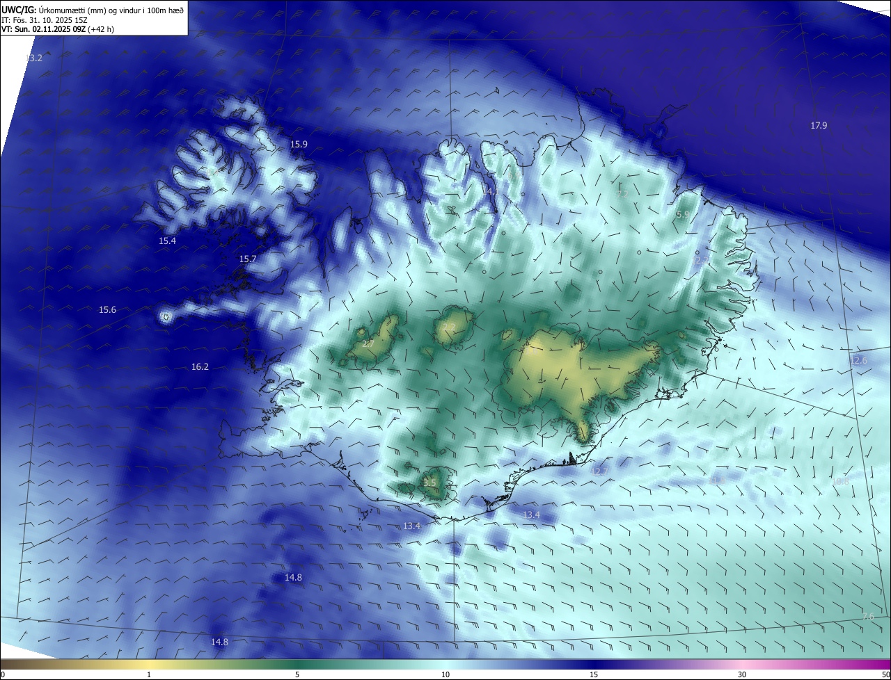891x680 pixels.
Task: Pick the 15.4 value label
Action: pos(167,241)
